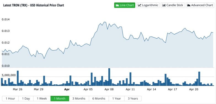
Task: Show the 1 Year price history
Action: point(116,99)
